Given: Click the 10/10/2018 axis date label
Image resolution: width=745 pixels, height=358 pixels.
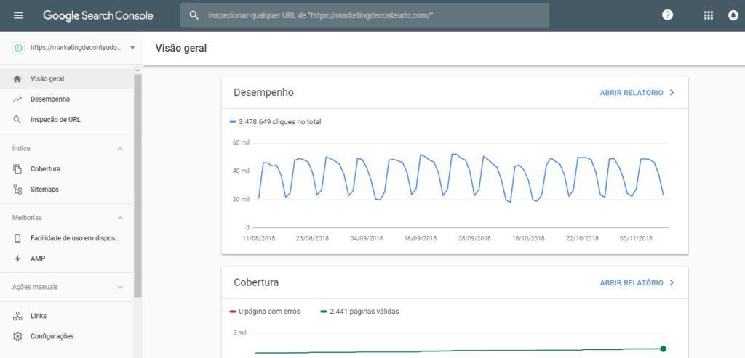Looking at the screenshot, I should coord(528,238).
